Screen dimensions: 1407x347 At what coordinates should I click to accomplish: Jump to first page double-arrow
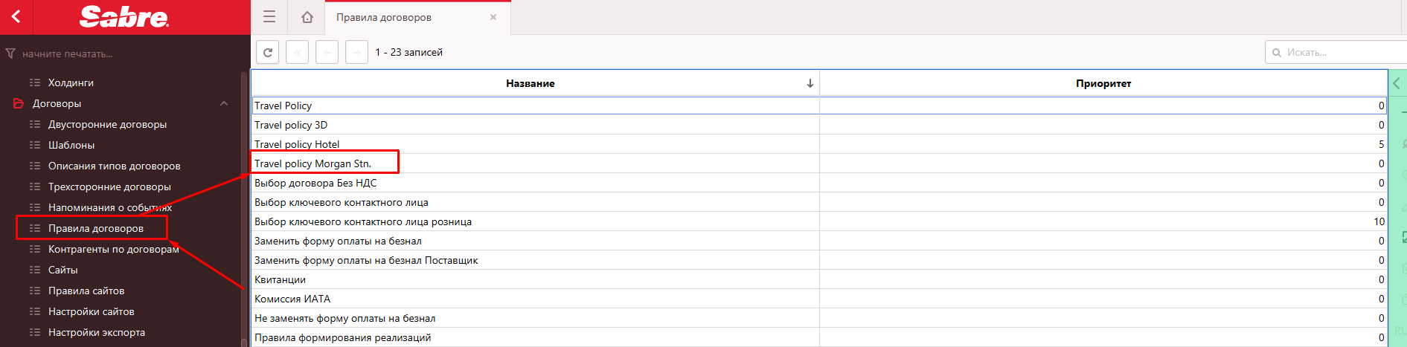tap(297, 52)
